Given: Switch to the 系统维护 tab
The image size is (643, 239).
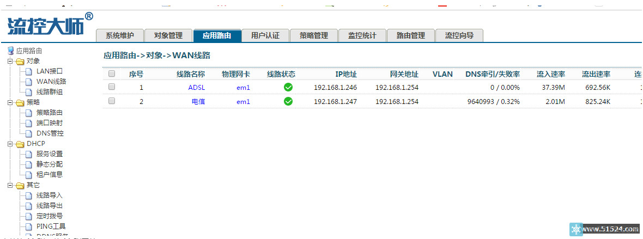Looking at the screenshot, I should 120,35.
